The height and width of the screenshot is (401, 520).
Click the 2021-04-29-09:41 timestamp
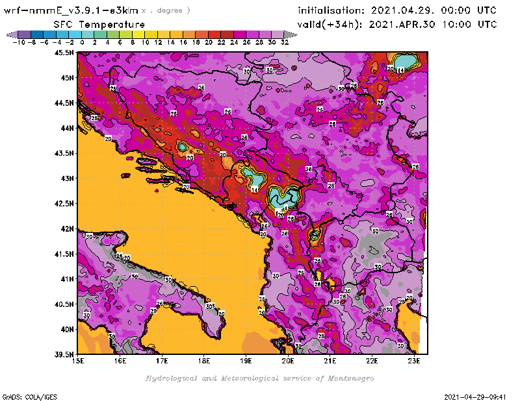click(x=480, y=396)
